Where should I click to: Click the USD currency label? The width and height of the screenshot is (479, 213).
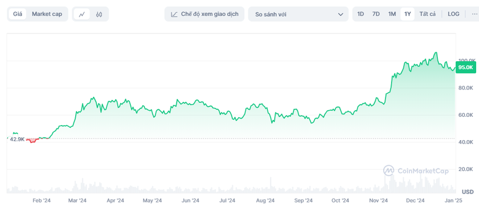pyautogui.click(x=468, y=192)
